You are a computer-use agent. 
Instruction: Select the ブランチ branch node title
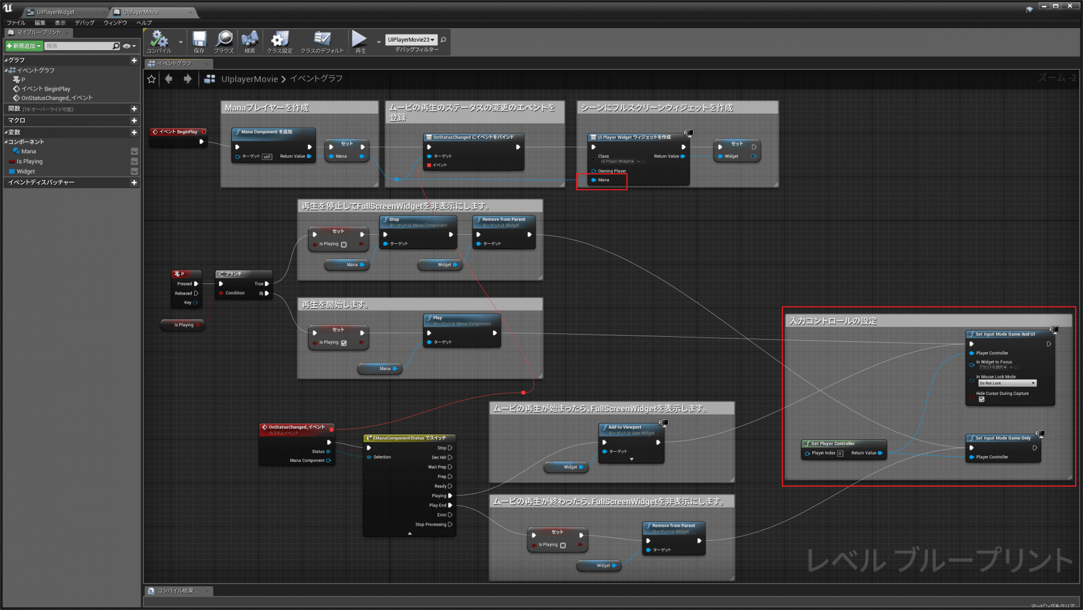(x=233, y=274)
